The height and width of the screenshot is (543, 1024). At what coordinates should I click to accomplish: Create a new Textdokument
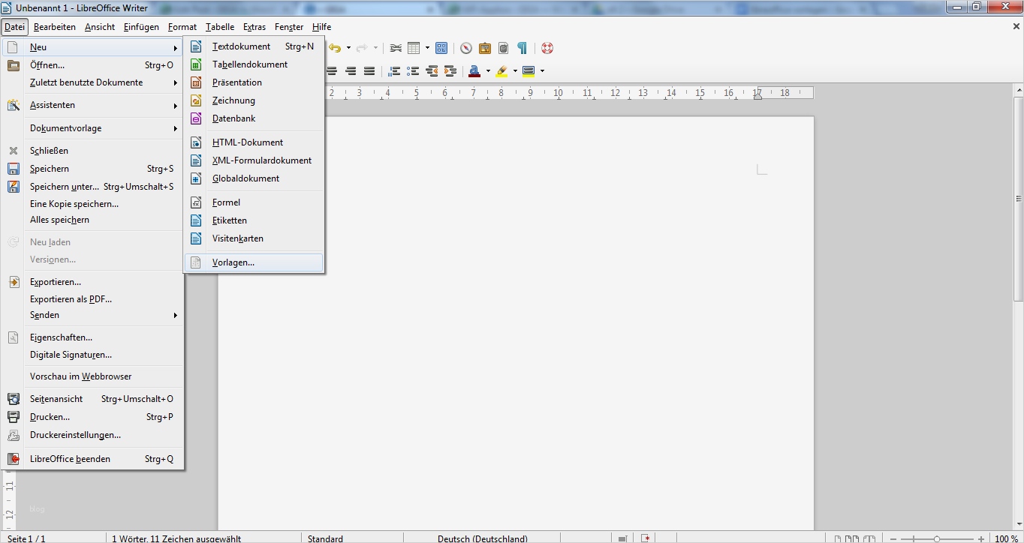tap(254, 46)
